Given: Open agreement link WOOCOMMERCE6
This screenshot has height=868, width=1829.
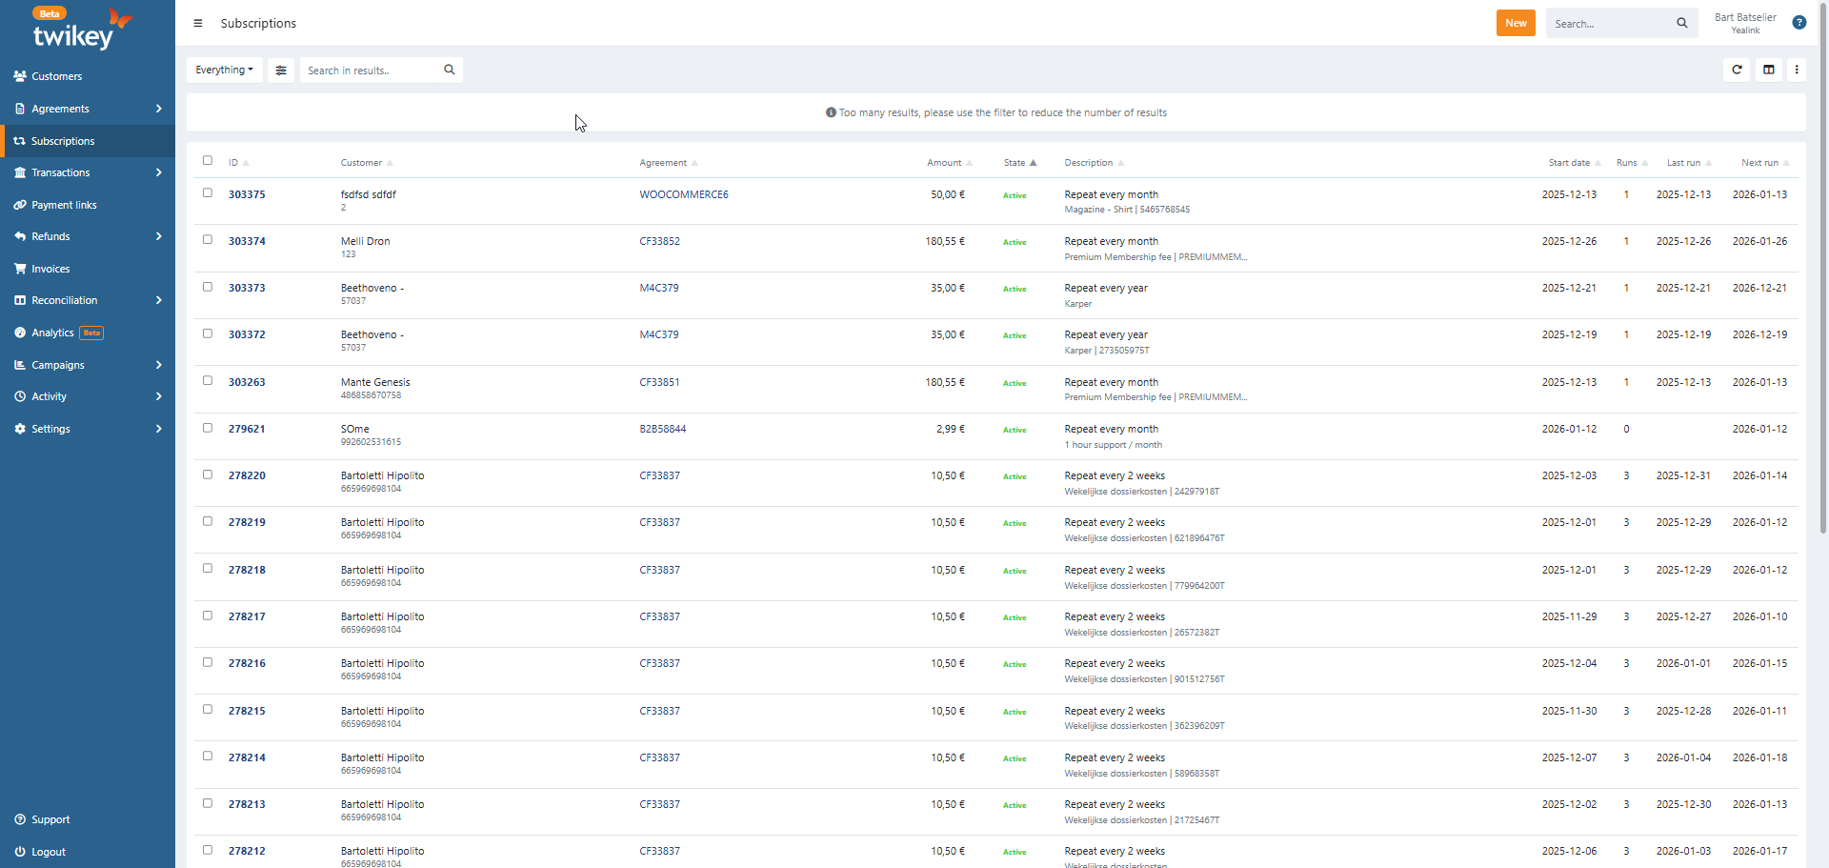Looking at the screenshot, I should tap(684, 194).
